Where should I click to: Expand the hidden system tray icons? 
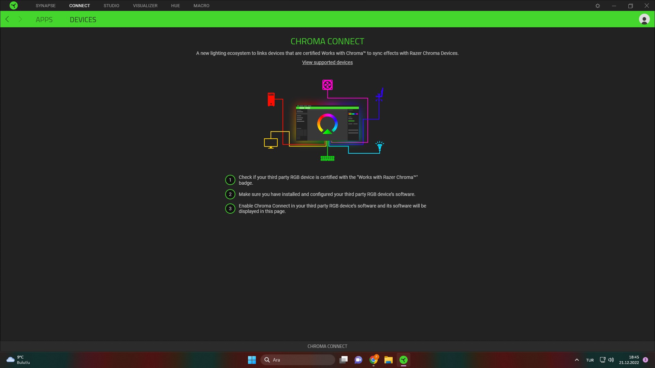coord(577,360)
